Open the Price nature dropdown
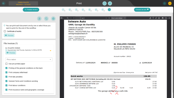The width and height of the screenshot is (174, 98). pyautogui.click(x=29, y=59)
